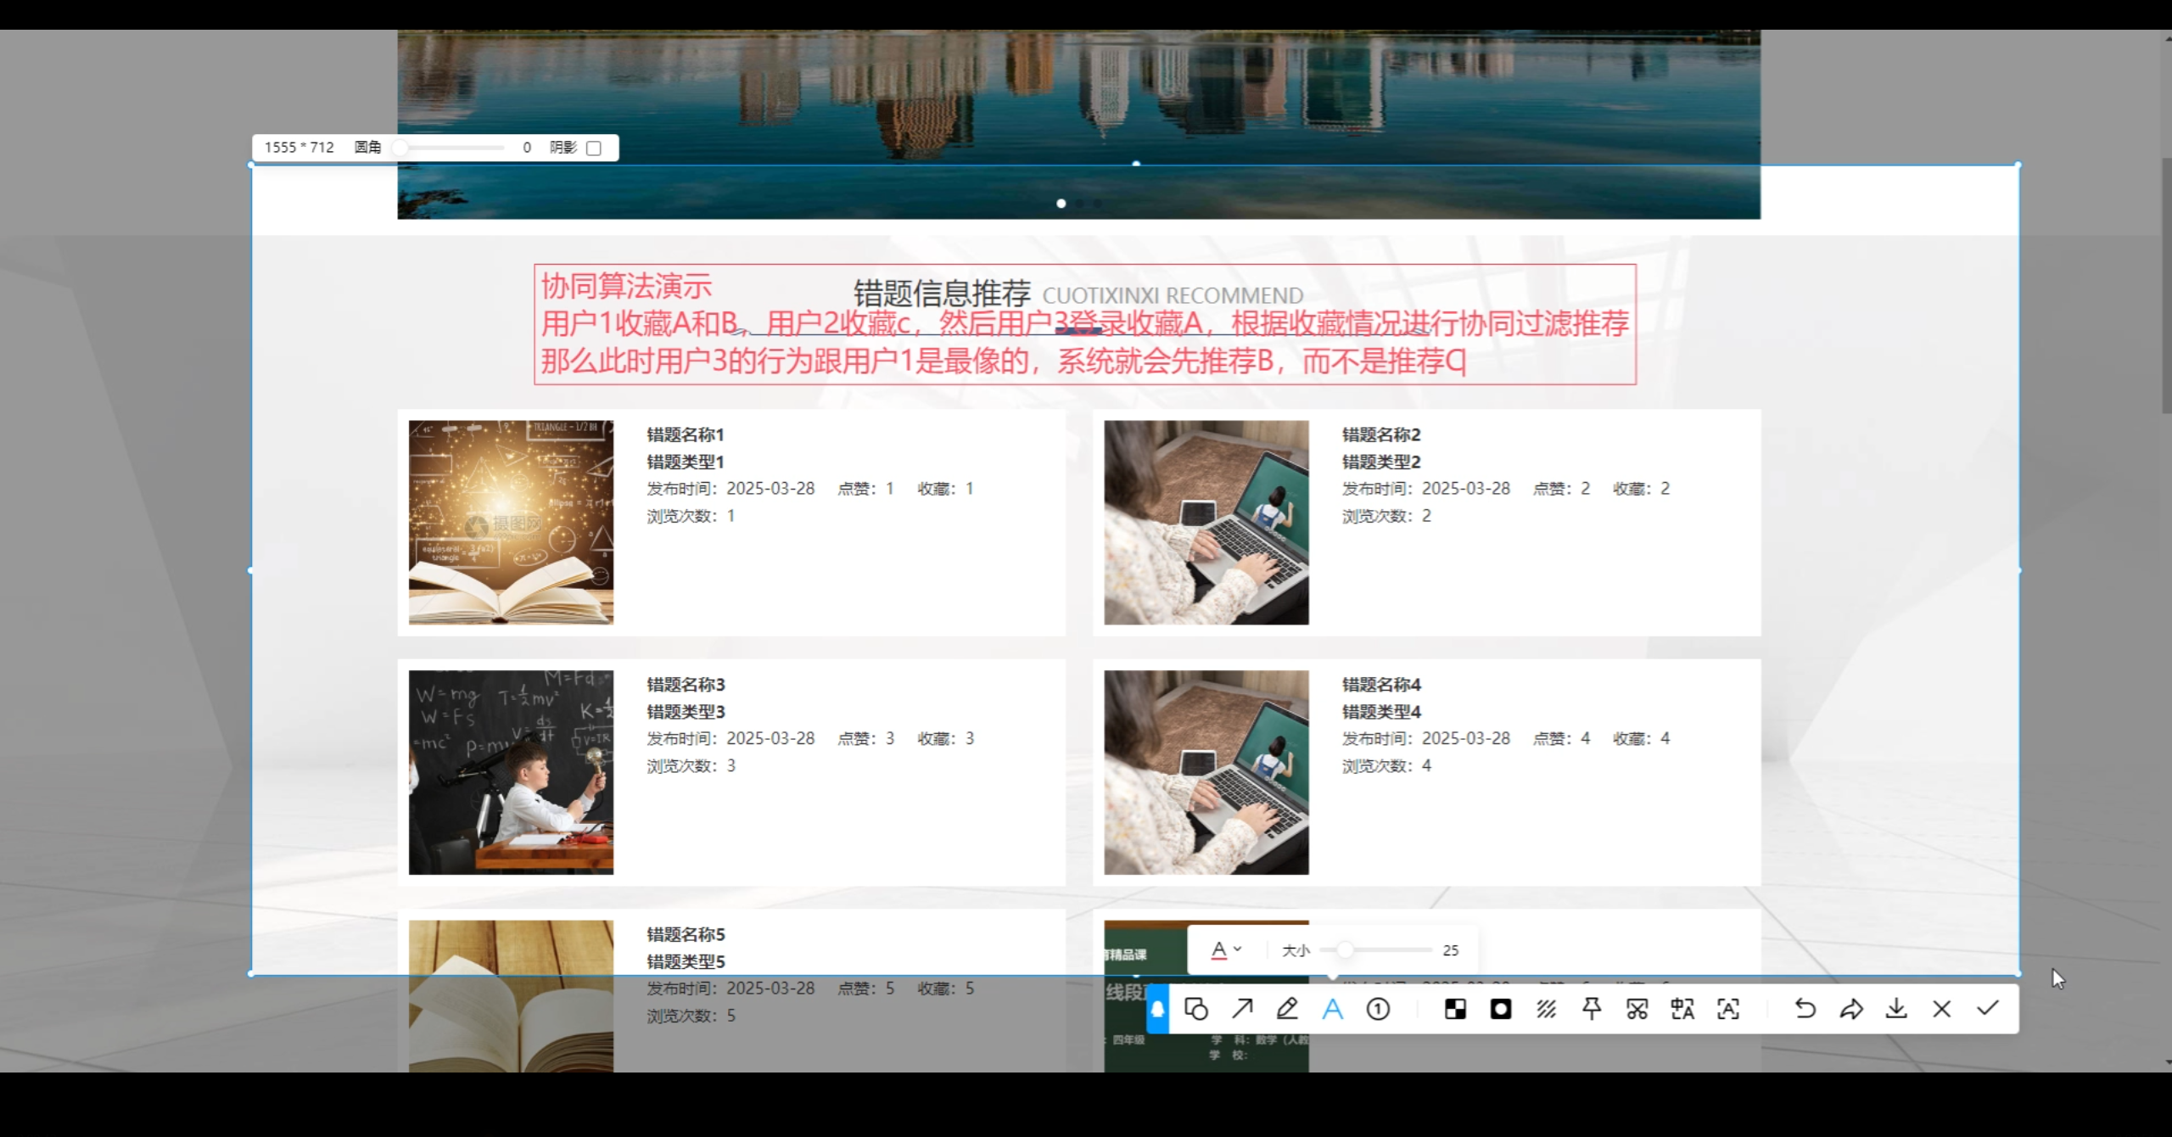Confirm the screenshot with the checkmark
Image resolution: width=2172 pixels, height=1137 pixels.
click(x=1987, y=1009)
